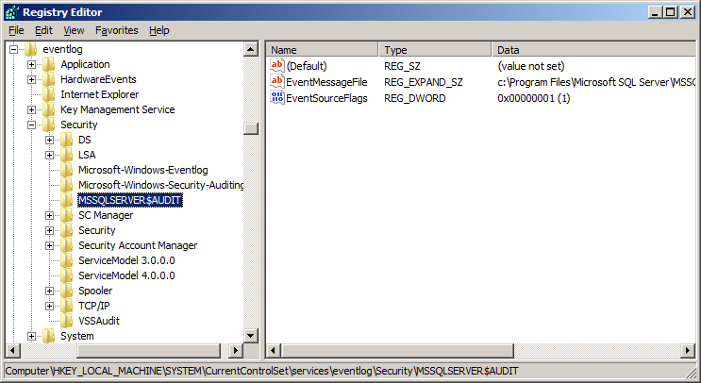Image resolution: width=701 pixels, height=383 pixels.
Task: Click the tree pane vertical scroll thumb
Action: [x=251, y=128]
